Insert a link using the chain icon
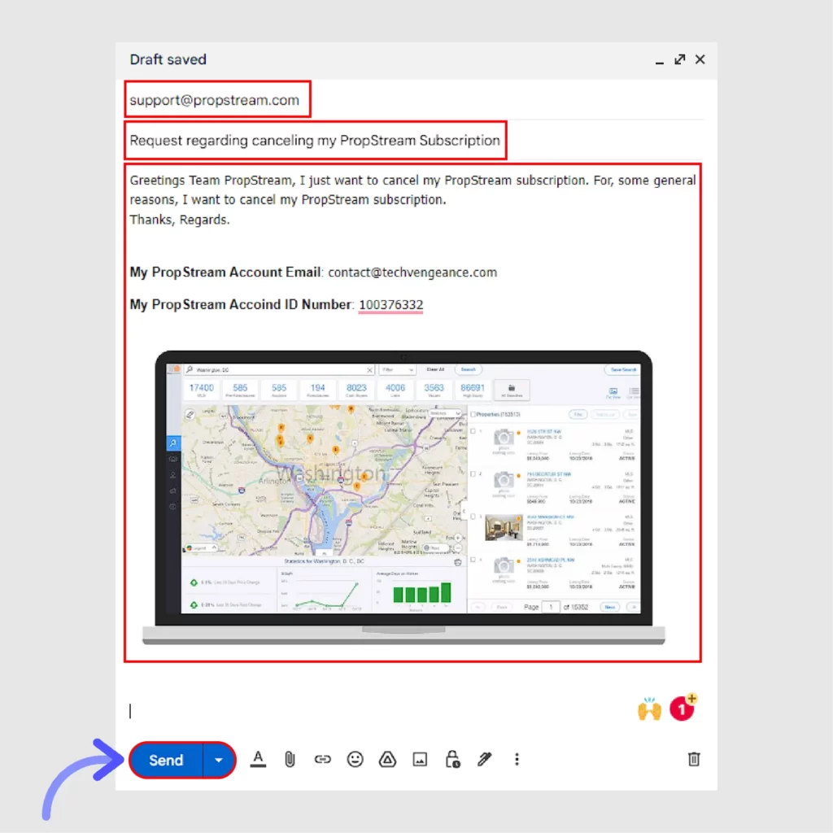Image resolution: width=833 pixels, height=833 pixels. 322,759
